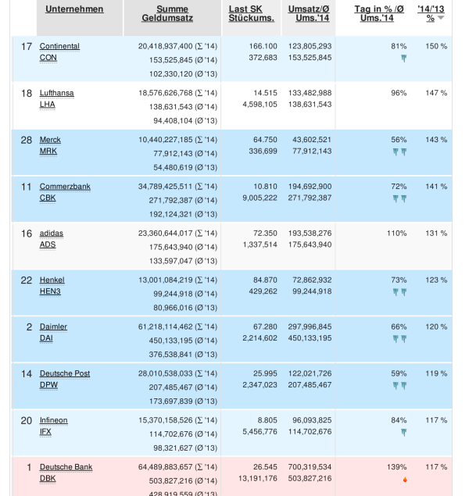This screenshot has width=469, height=496.
Task: Sort by Umsatz/Ø Ums.'14 header
Action: (x=307, y=13)
